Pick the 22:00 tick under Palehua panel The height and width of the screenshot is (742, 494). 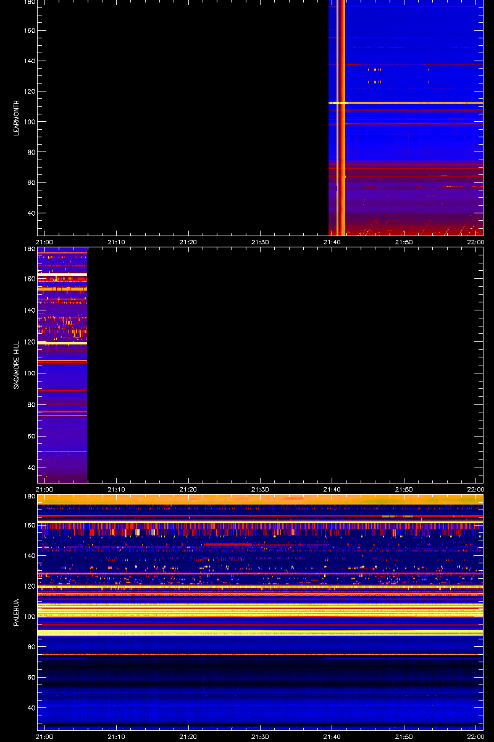coord(475,736)
